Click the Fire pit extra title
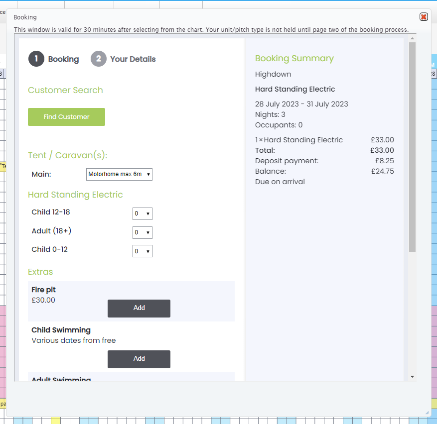Viewport: 437px width, 424px height. pos(44,290)
